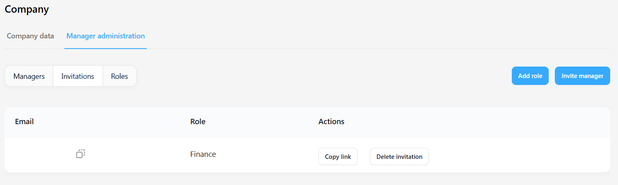618x185 pixels.
Task: Open the Company data tab
Action: point(30,36)
